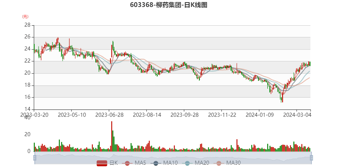This screenshot has height=168, width=337.
Task: Click the 2024-03-04 date axis label
Action: coord(297,115)
